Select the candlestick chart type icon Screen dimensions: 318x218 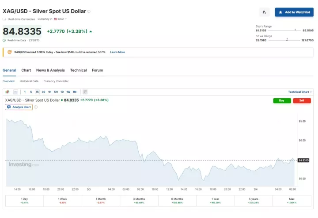8,92
